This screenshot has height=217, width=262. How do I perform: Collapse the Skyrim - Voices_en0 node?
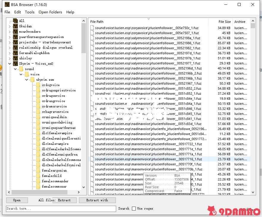10,64
